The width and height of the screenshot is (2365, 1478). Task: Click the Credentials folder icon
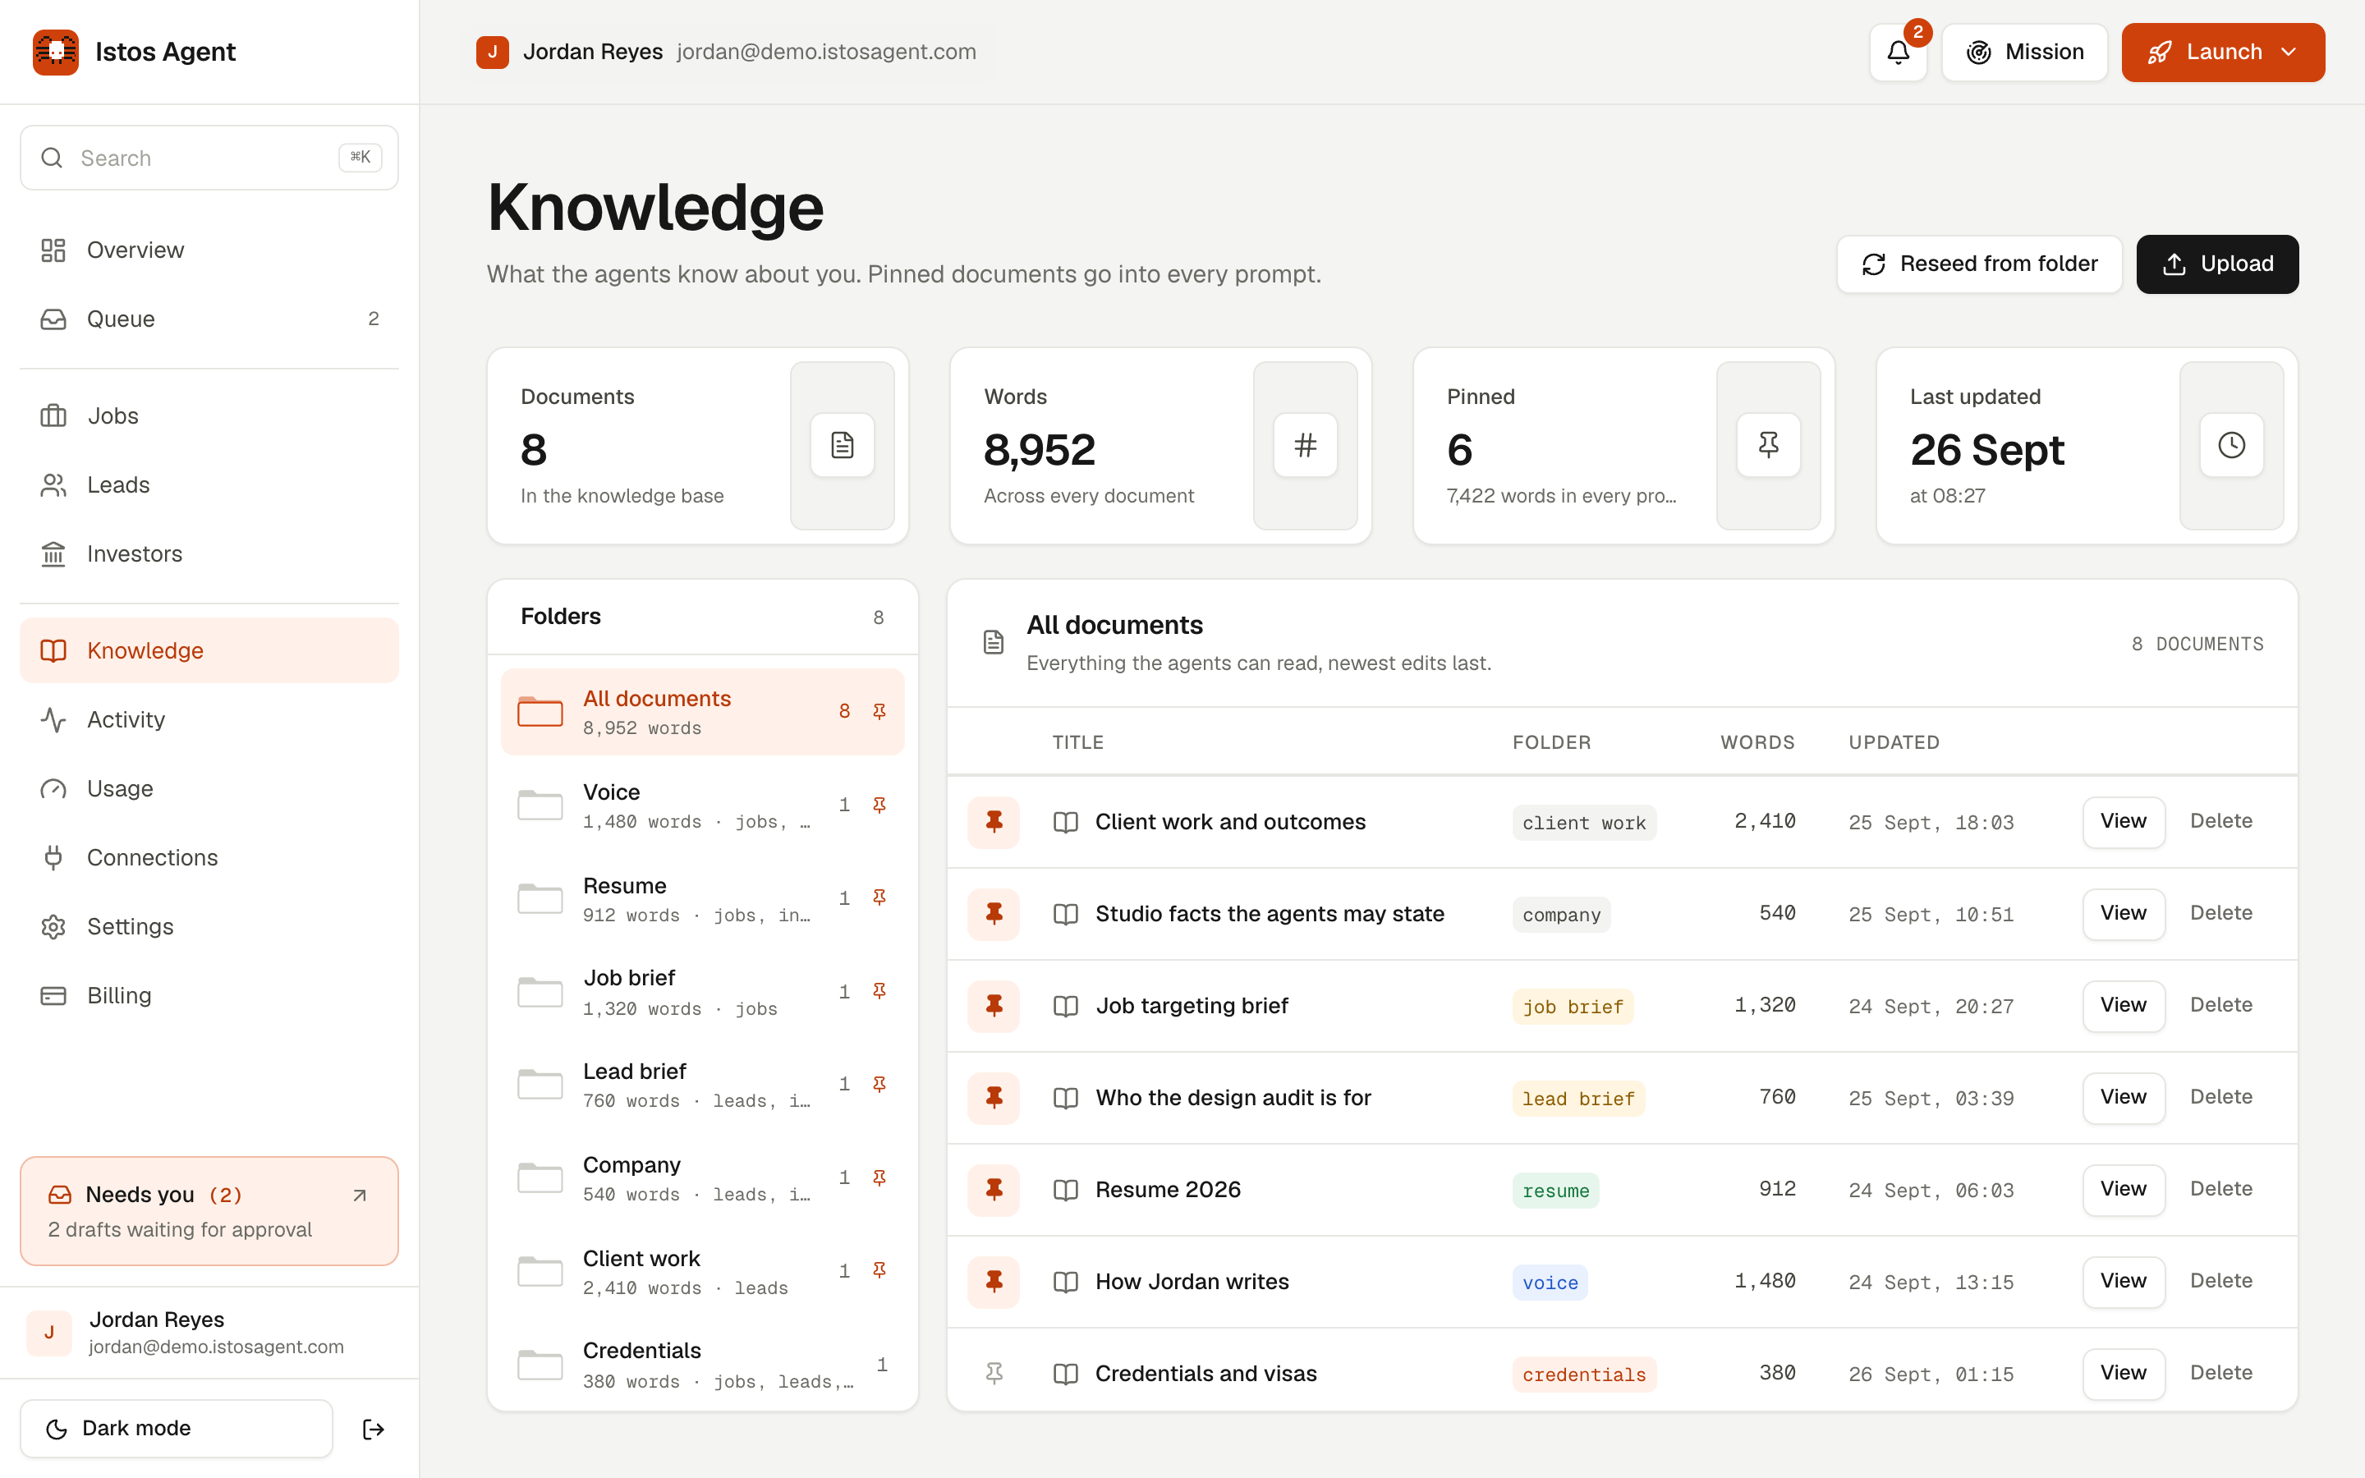point(540,1365)
